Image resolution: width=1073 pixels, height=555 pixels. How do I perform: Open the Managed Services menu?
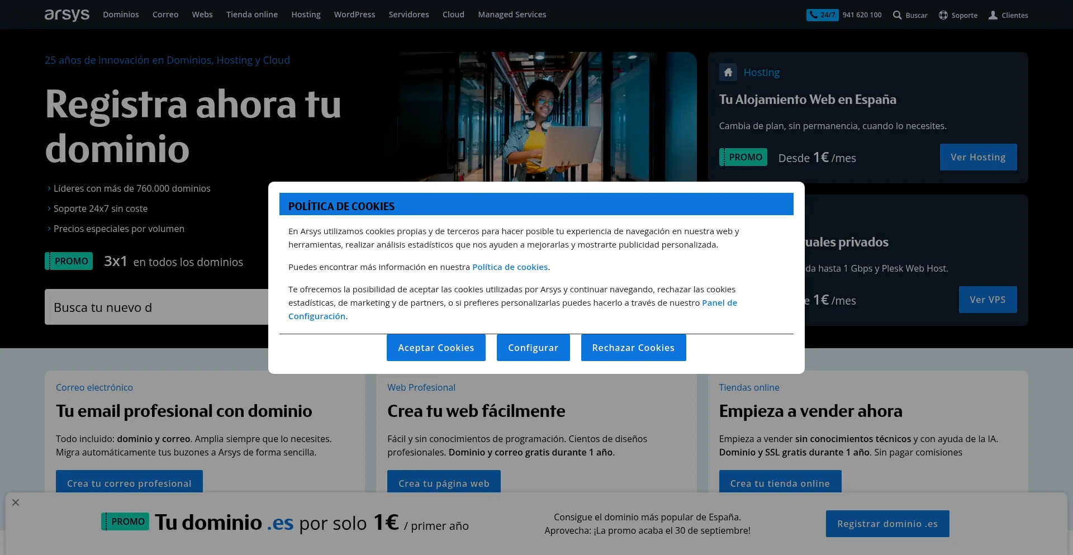[x=512, y=15]
